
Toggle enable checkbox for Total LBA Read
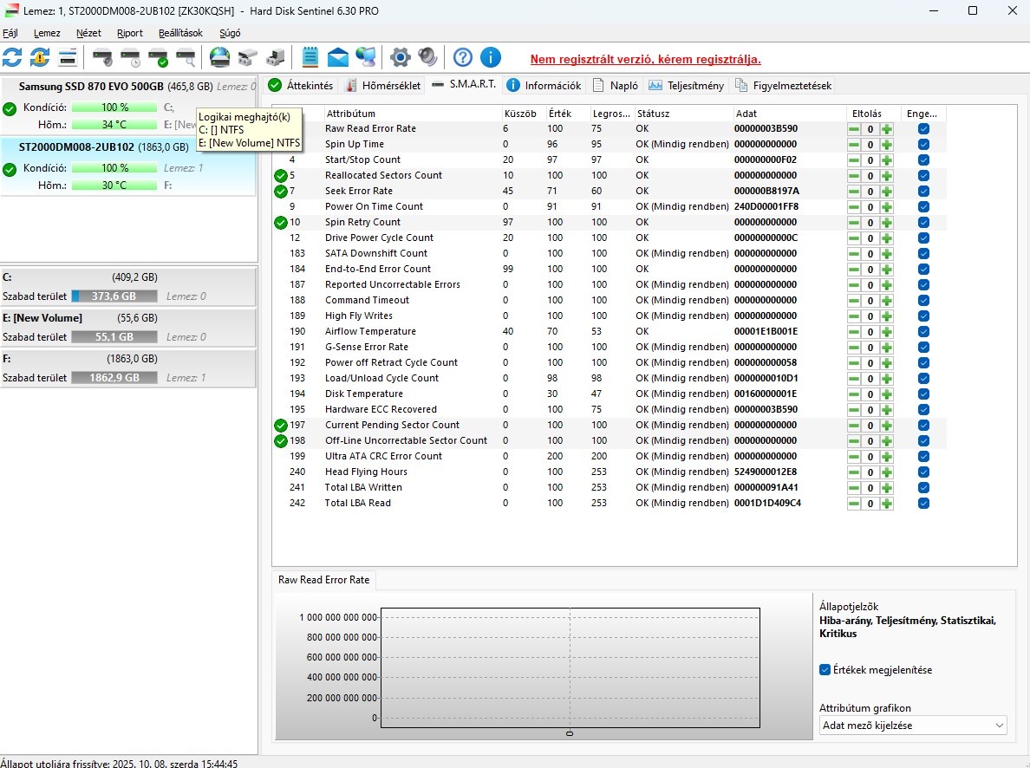click(923, 503)
